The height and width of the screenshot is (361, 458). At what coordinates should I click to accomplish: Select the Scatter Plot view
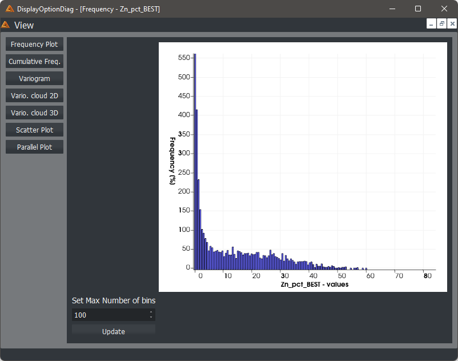pos(34,130)
